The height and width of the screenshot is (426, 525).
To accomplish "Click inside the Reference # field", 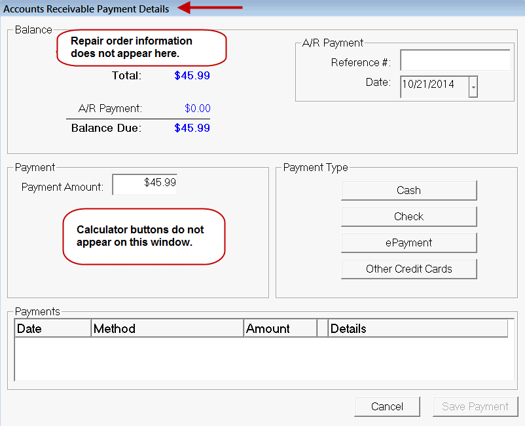I will click(455, 60).
